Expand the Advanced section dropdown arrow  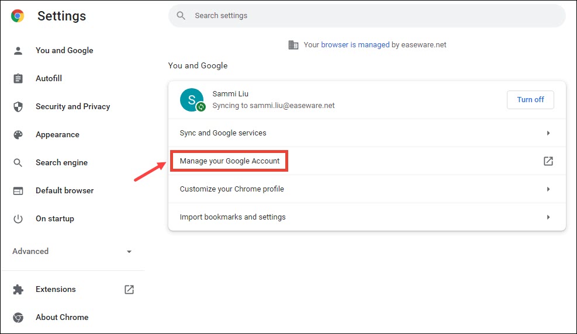pyautogui.click(x=129, y=252)
